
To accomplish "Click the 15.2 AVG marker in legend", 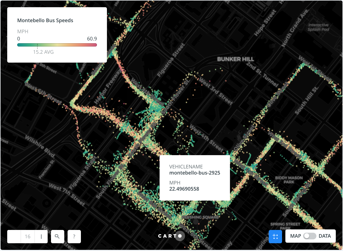I will point(43,52).
